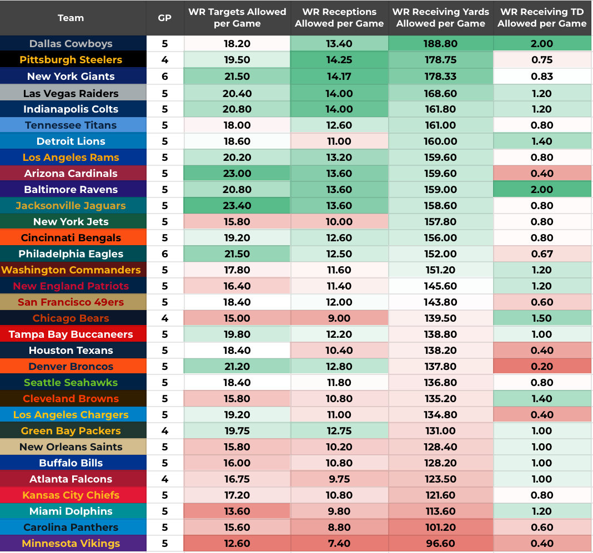The height and width of the screenshot is (553, 593).
Task: Click the 0.75 TD value for Steelers
Action: click(542, 60)
